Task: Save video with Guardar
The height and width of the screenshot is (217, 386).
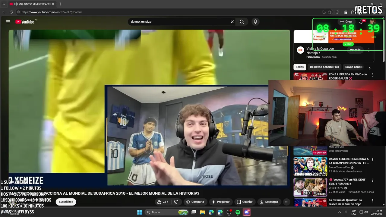Action: coord(245,202)
